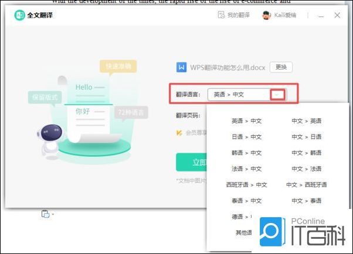Click the green 立即 translate button
The image size is (353, 254).
pos(191,162)
